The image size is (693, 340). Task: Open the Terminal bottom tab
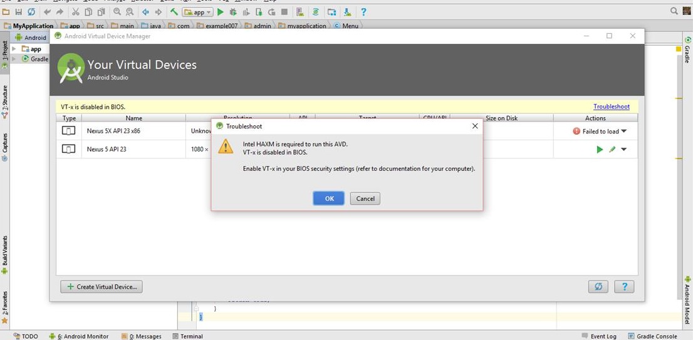coord(187,336)
